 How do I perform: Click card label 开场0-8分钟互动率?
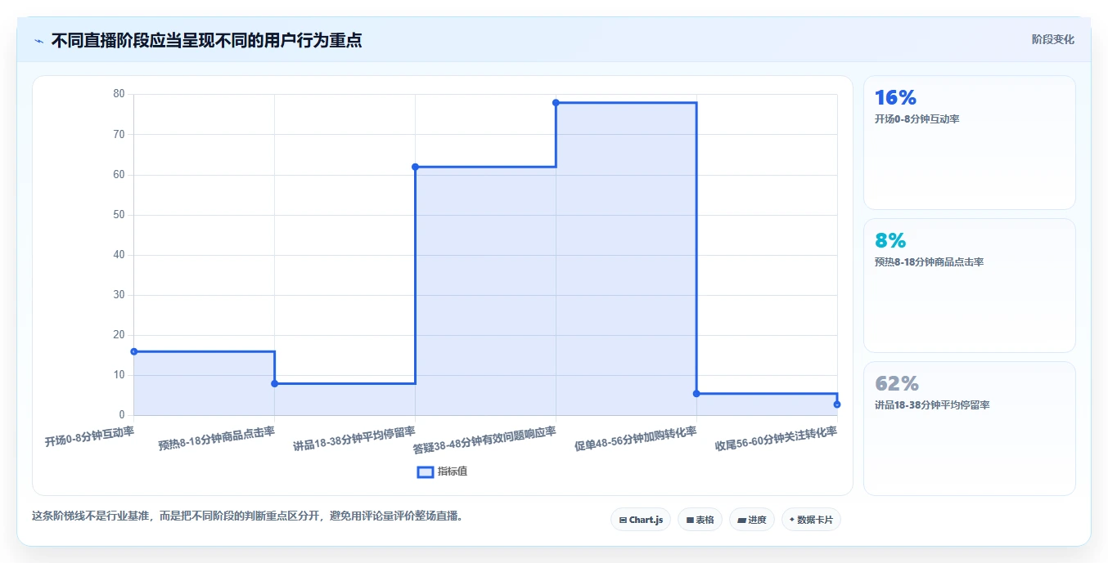tap(917, 119)
